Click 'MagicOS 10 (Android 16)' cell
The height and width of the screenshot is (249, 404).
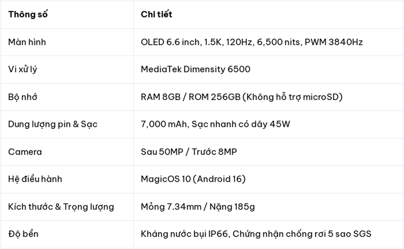[x=193, y=179]
